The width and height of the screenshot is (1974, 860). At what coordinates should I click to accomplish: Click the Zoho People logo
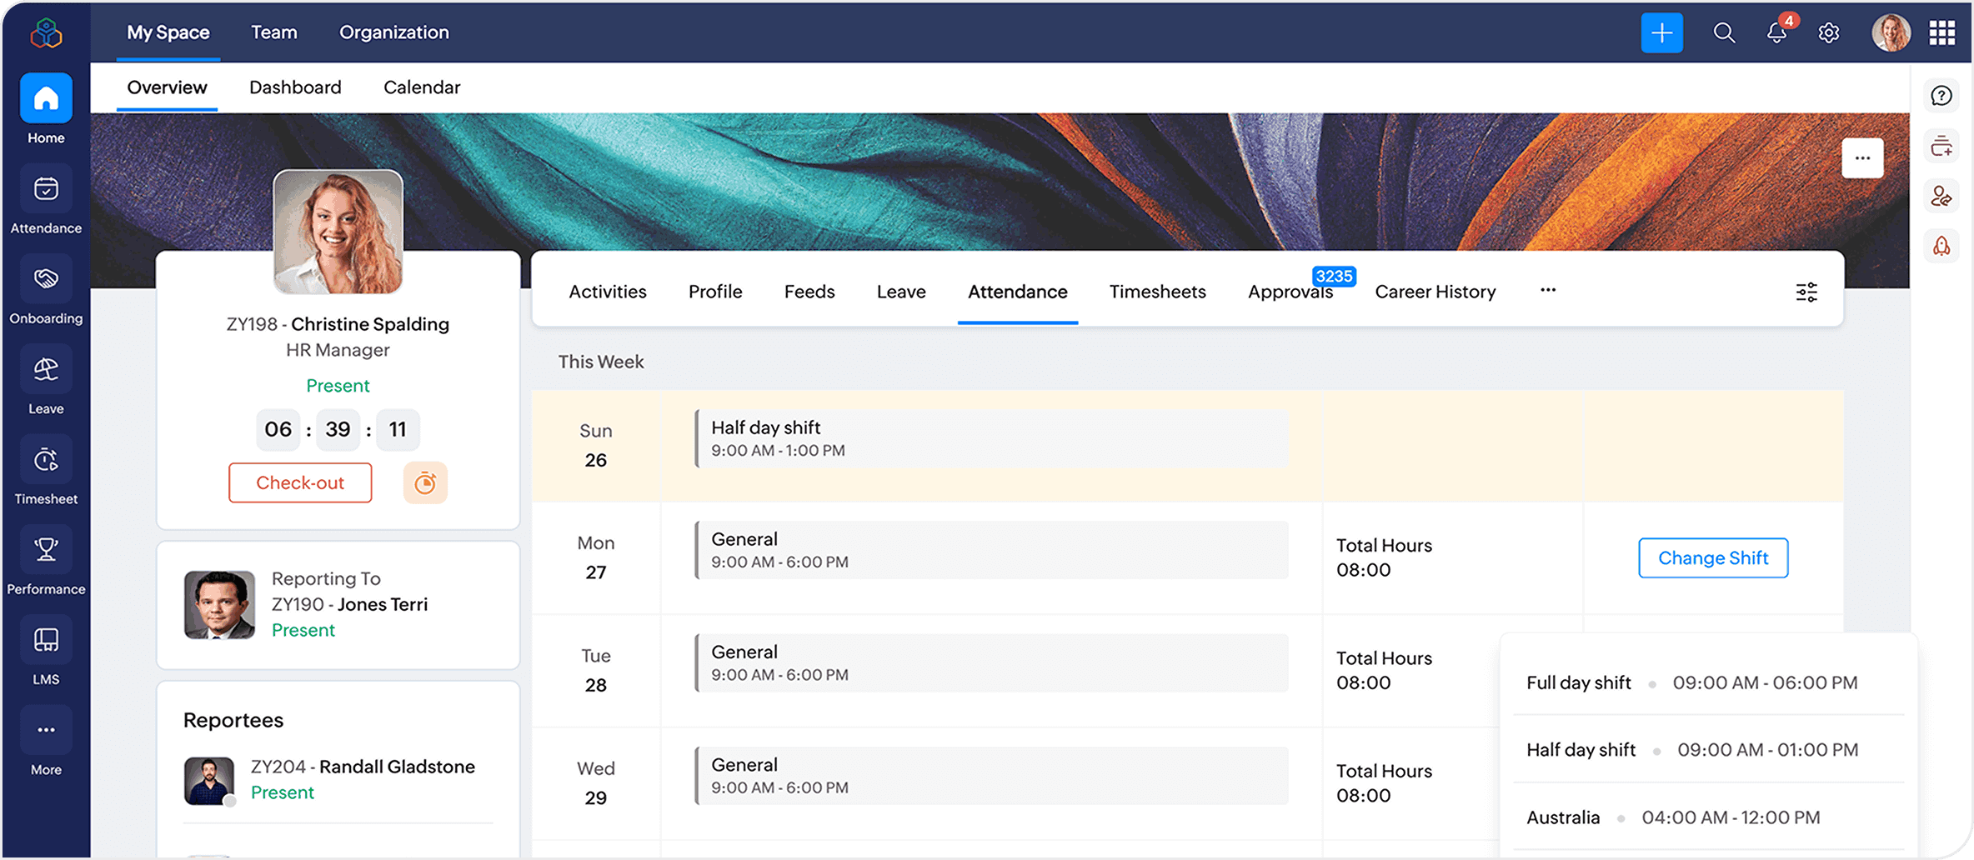(x=47, y=33)
